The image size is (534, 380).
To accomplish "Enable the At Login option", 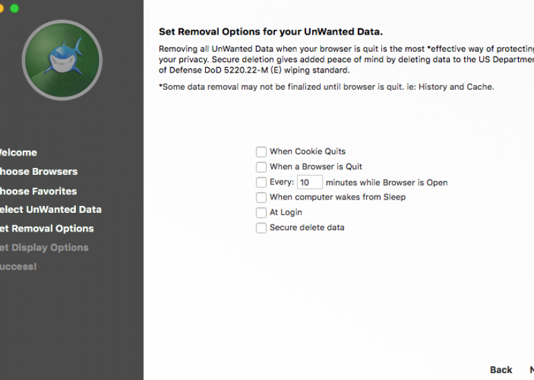I will pyautogui.click(x=261, y=213).
